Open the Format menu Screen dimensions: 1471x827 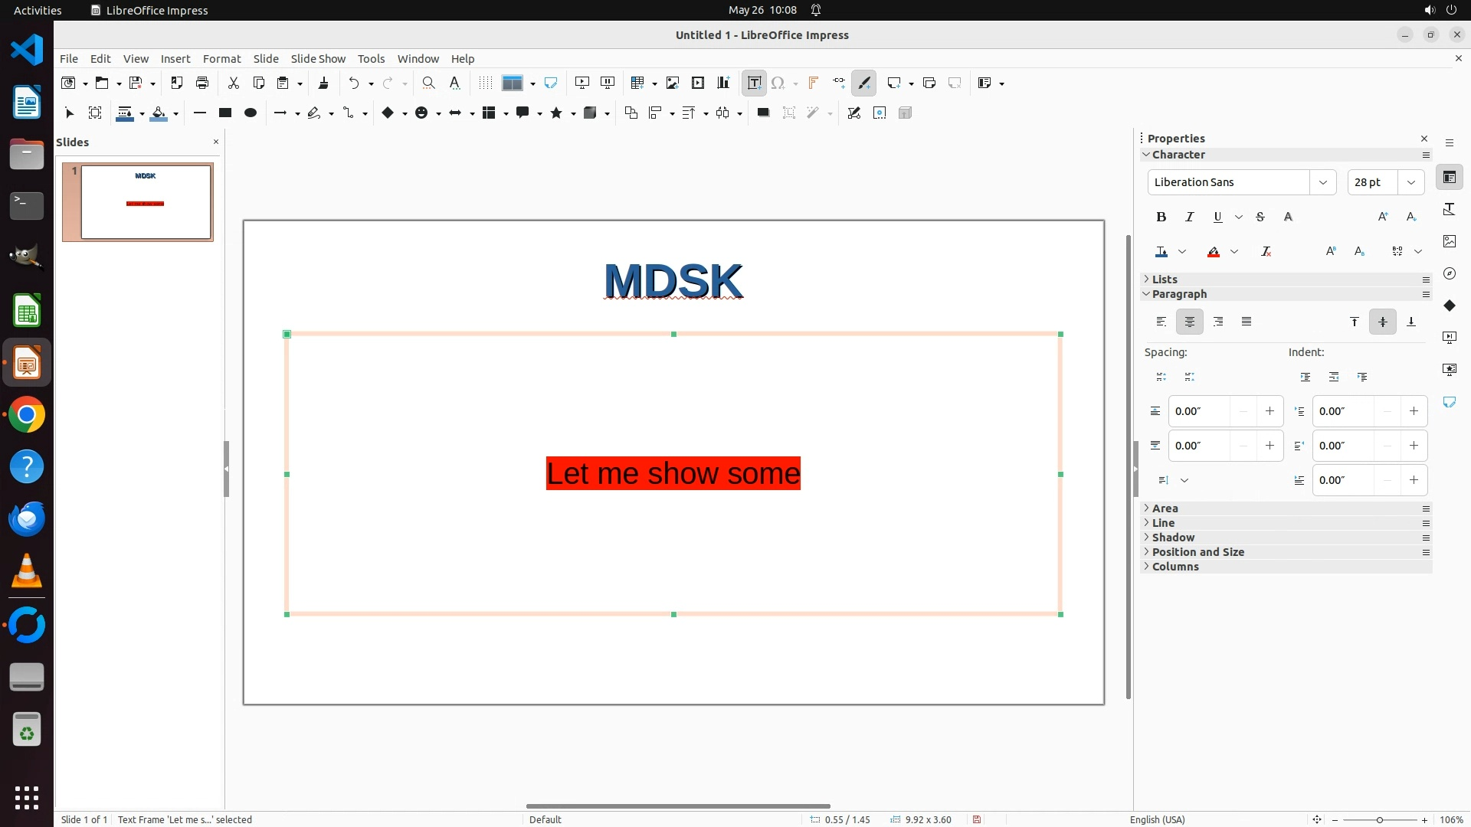coord(221,58)
